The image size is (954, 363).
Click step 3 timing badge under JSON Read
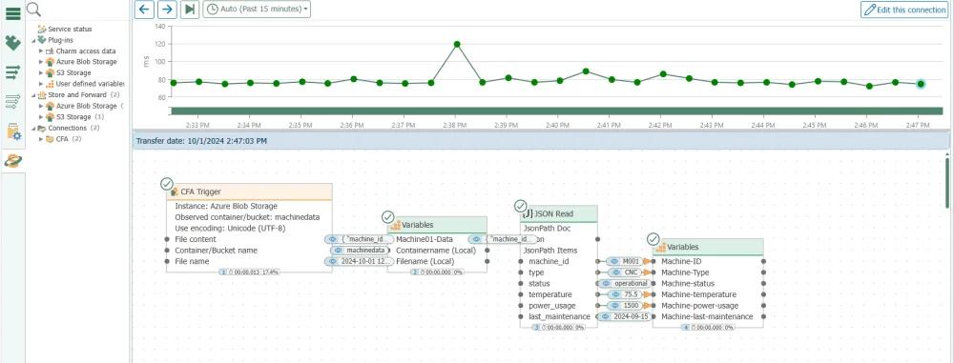pos(558,327)
